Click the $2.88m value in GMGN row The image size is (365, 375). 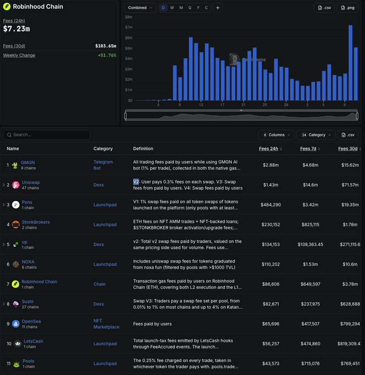click(x=270, y=165)
